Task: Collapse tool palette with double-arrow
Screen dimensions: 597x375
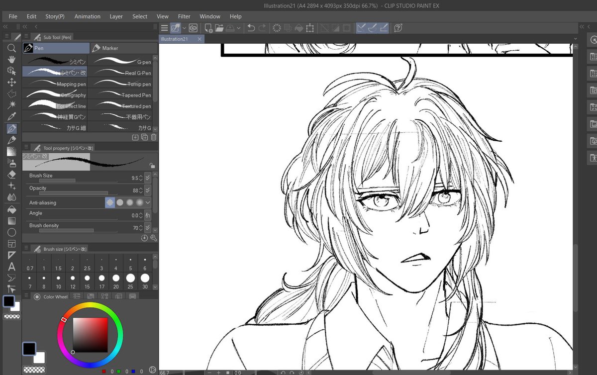Action: click(5, 26)
